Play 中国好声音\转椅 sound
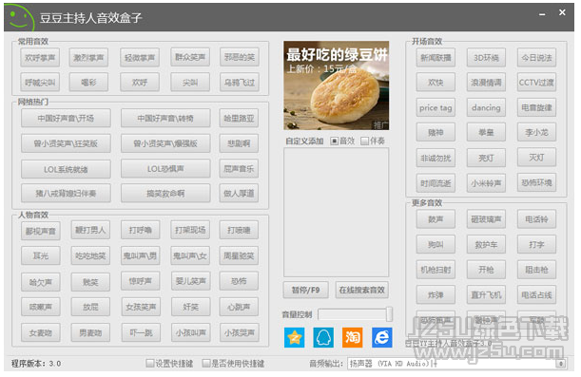The image size is (581, 377). (x=165, y=118)
